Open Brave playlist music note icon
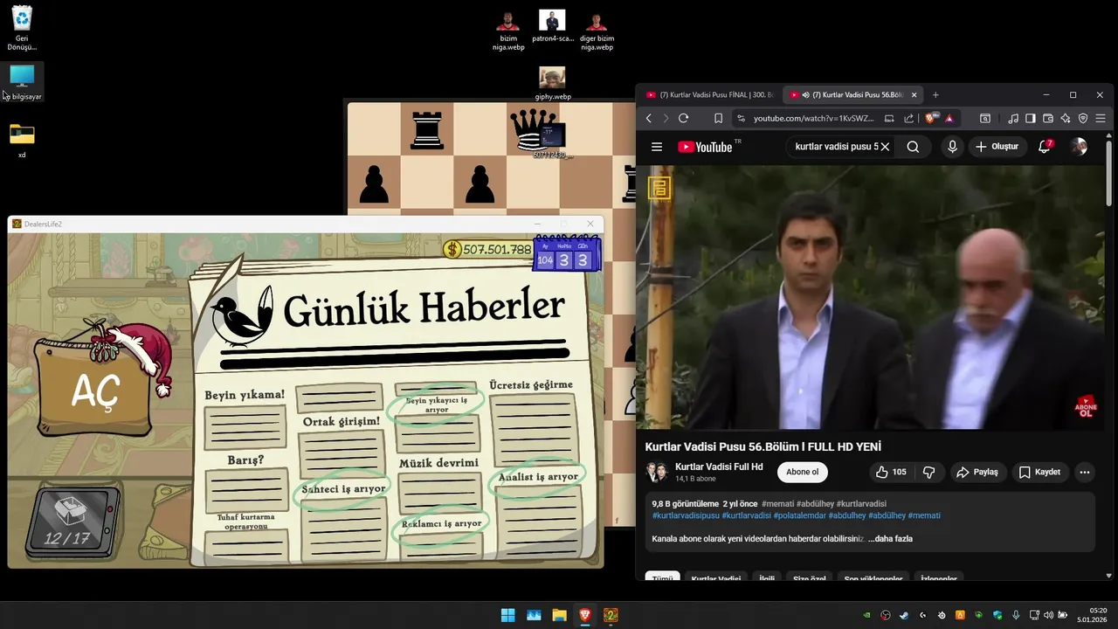The height and width of the screenshot is (629, 1118). coord(1013,118)
